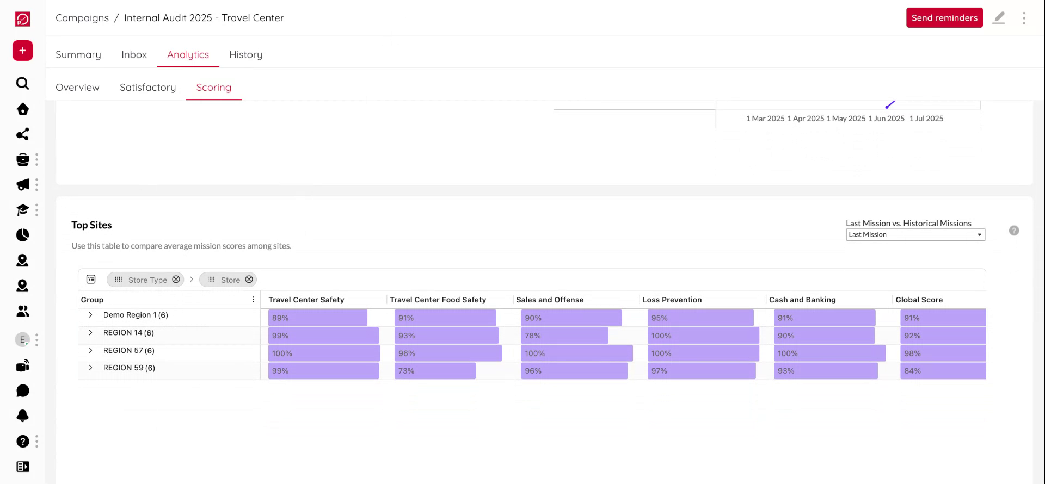The image size is (1045, 484).
Task: Toggle the row group panel icon
Action: coord(91,280)
